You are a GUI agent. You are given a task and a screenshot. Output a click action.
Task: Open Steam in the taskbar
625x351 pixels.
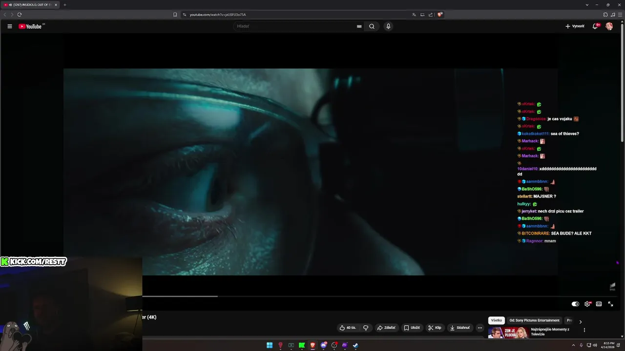coord(355,345)
